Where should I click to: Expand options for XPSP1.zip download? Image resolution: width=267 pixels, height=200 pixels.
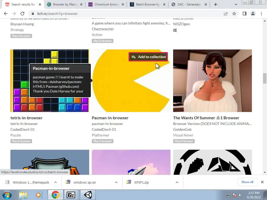pyautogui.click(x=177, y=182)
